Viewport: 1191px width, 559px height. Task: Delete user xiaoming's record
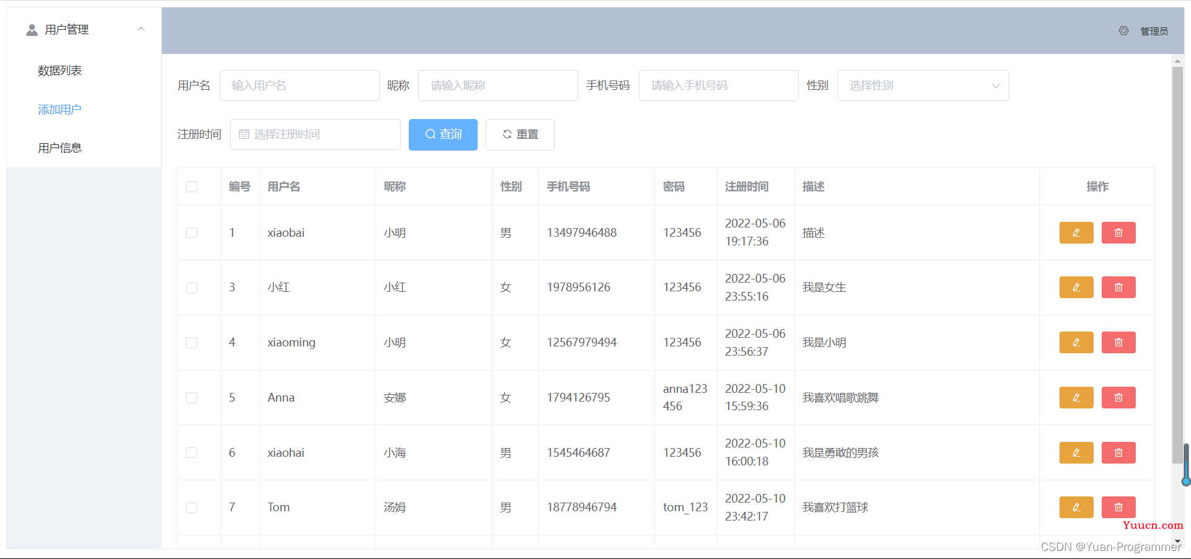point(1118,342)
